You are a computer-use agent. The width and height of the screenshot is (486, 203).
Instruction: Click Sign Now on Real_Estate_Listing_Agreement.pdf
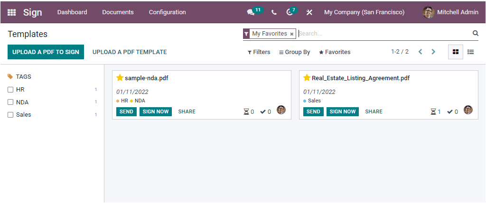(343, 111)
